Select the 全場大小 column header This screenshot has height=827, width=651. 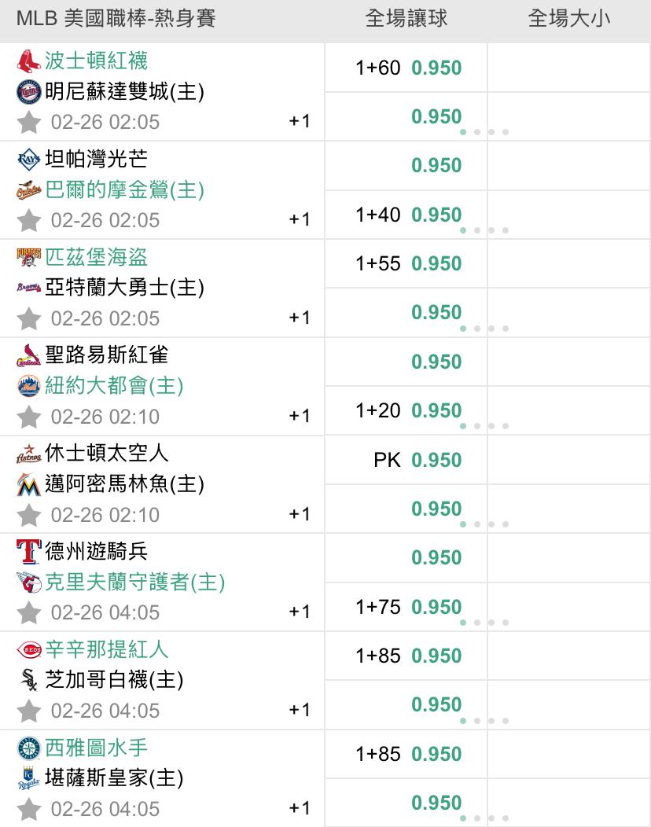point(568,19)
